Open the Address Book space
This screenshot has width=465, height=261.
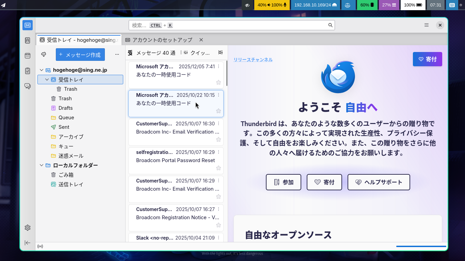click(x=28, y=40)
